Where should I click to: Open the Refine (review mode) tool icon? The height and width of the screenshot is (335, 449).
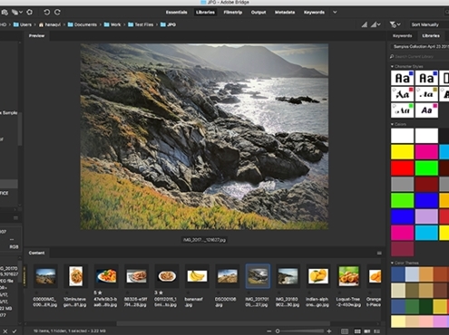coord(16,13)
